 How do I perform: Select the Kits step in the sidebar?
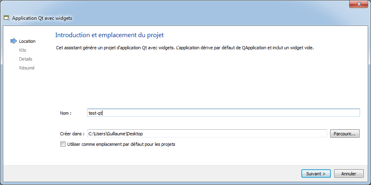[x=22, y=50]
